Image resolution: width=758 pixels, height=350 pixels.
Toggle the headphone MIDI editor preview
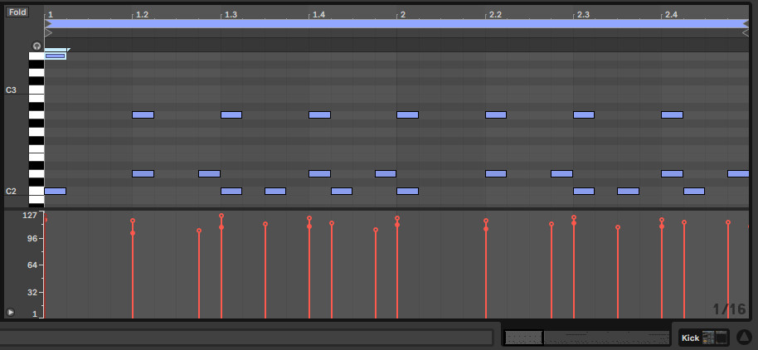point(36,46)
